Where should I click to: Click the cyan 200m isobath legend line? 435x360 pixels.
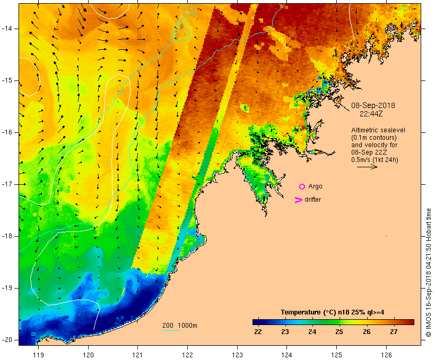tap(171, 330)
